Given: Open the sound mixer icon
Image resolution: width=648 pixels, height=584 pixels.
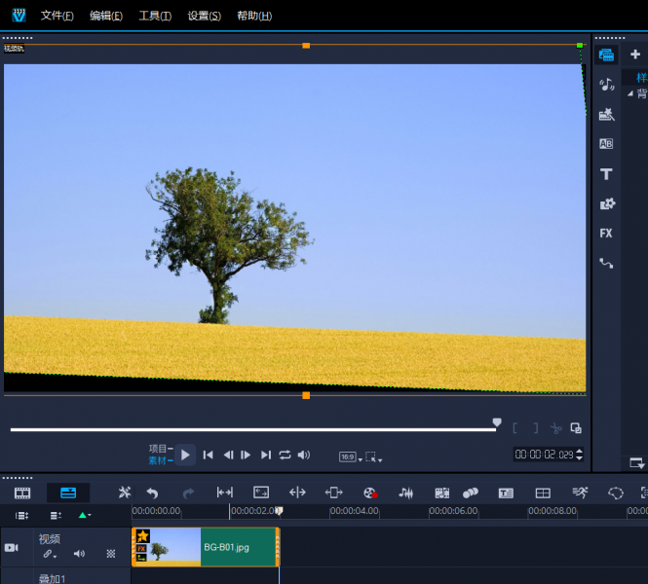Looking at the screenshot, I should pos(406,493).
